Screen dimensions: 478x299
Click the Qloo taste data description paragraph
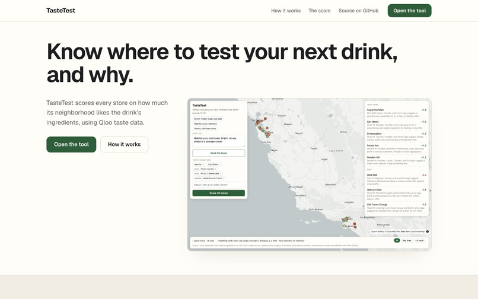pos(107,113)
